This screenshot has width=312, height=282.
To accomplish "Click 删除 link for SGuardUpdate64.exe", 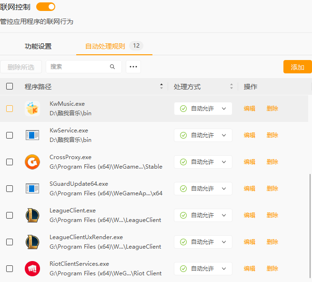I will [x=272, y=189].
